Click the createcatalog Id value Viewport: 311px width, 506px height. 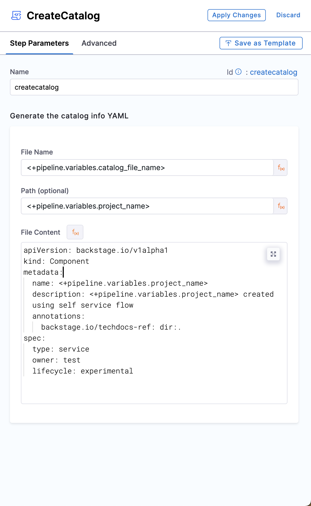coord(273,72)
